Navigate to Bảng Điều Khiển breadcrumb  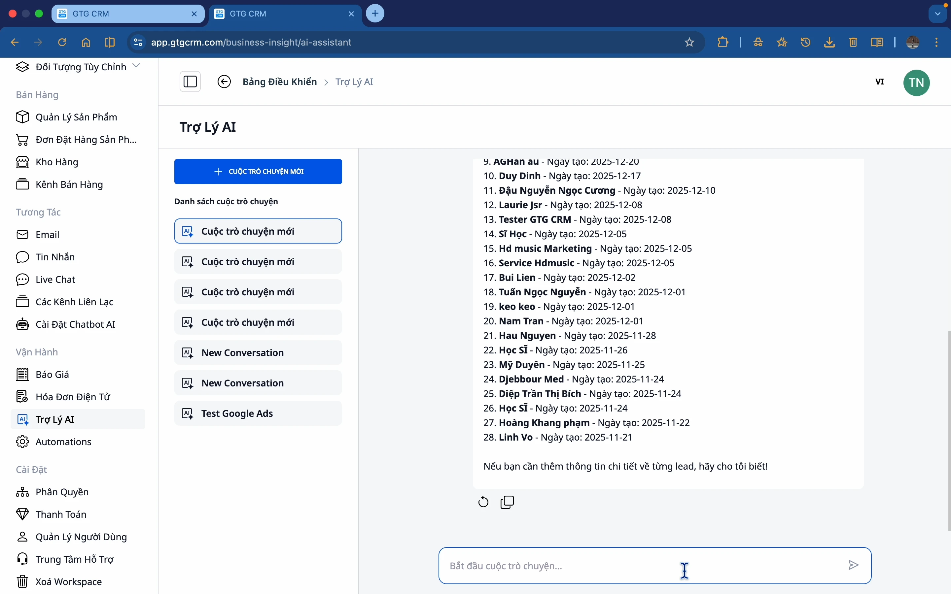pyautogui.click(x=279, y=82)
